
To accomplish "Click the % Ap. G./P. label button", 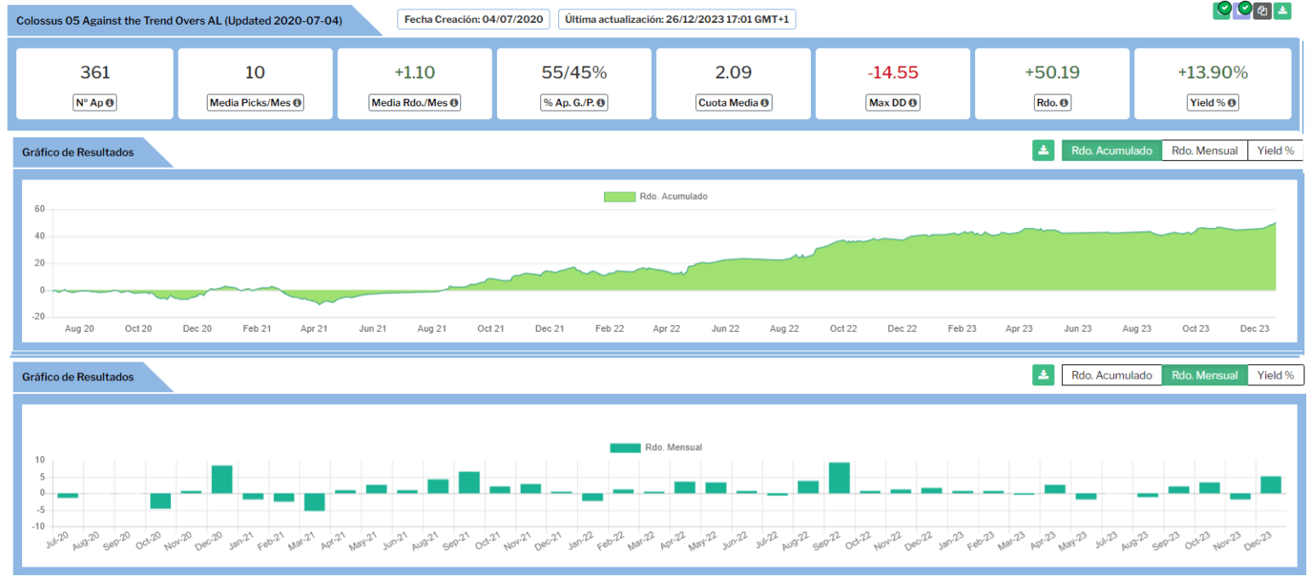I will click(x=574, y=103).
